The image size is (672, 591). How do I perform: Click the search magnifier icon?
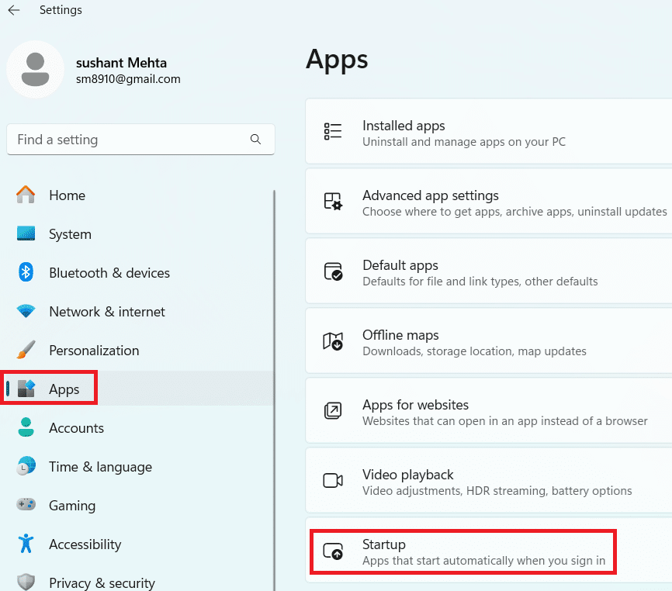pyautogui.click(x=255, y=140)
